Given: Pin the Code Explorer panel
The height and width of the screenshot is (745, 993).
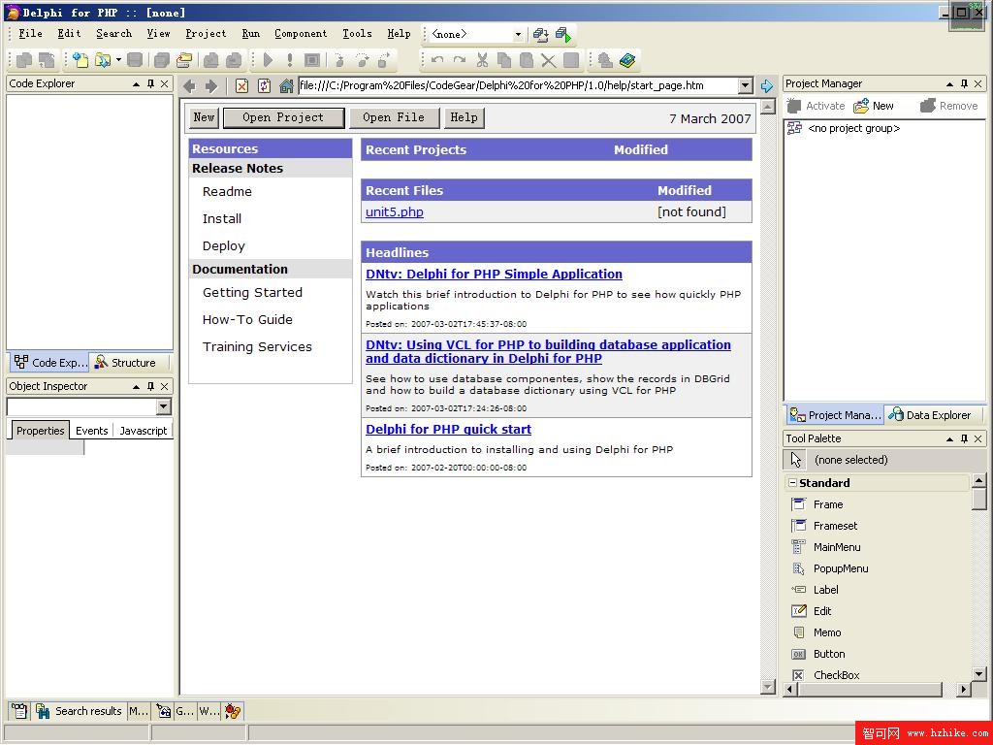Looking at the screenshot, I should click(150, 83).
